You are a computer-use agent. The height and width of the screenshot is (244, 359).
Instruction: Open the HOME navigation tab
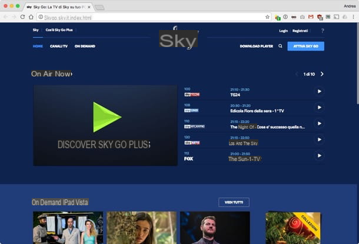click(x=38, y=46)
